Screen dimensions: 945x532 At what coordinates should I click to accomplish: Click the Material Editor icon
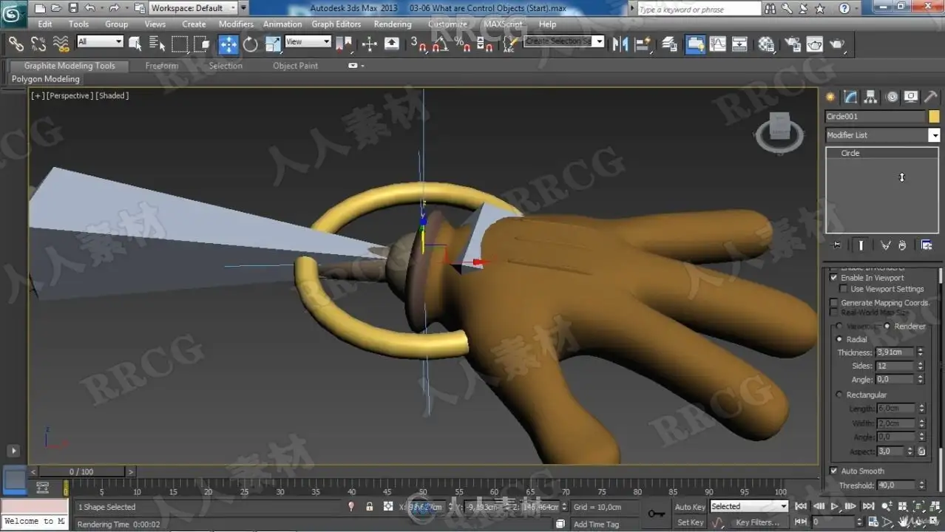click(x=766, y=44)
